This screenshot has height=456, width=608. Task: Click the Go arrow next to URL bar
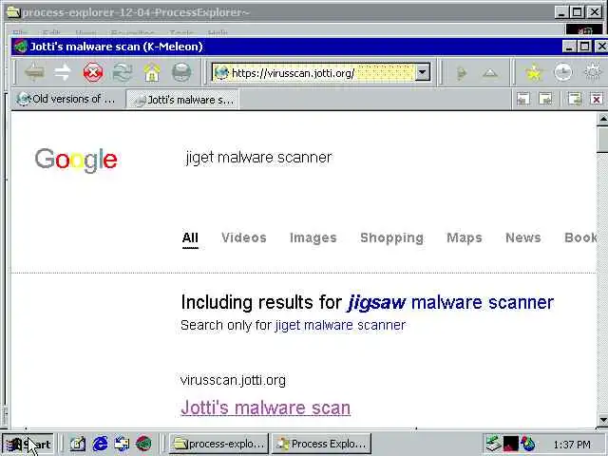pyautogui.click(x=461, y=72)
